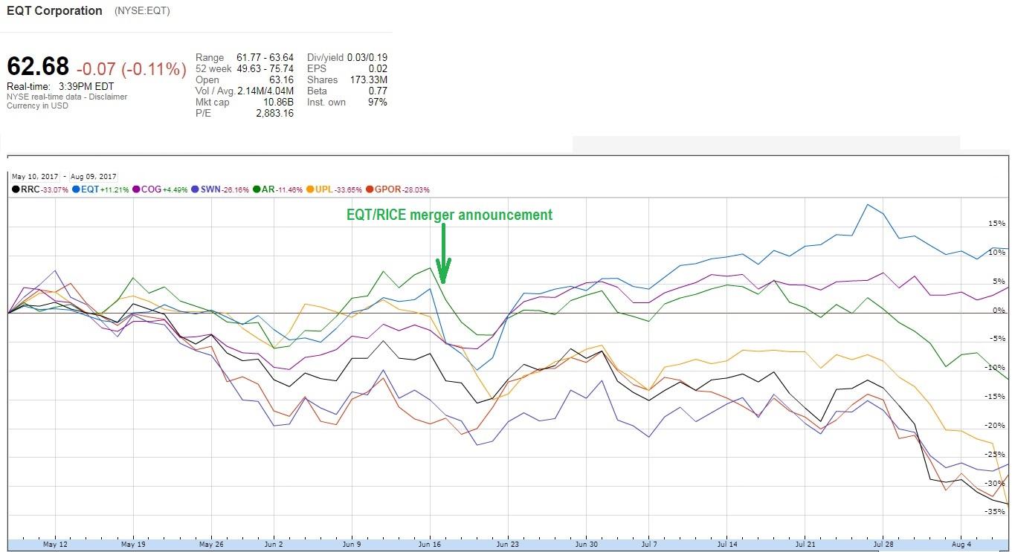
Task: Click the blue EQT legend dot
Action: pos(77,189)
